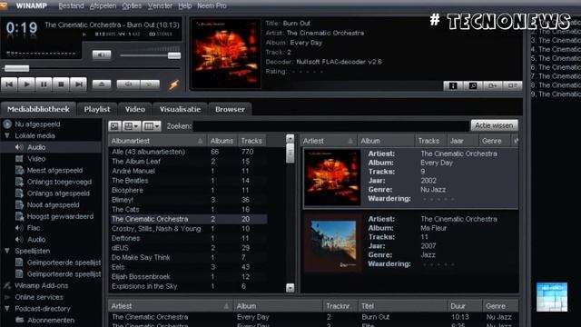
Task: Switch to the Playlist tab
Action: 97,109
